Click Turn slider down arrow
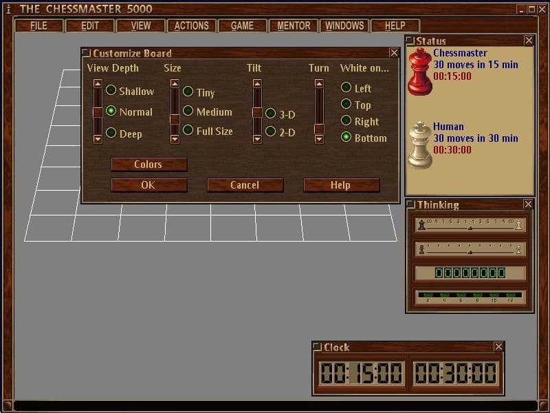This screenshot has width=550, height=413. (x=319, y=140)
